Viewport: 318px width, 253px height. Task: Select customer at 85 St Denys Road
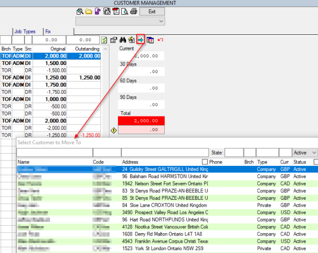[167, 198]
